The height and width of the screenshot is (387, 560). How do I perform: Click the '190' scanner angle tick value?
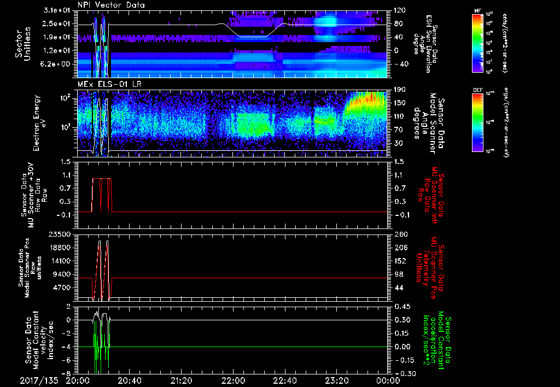pyautogui.click(x=400, y=90)
